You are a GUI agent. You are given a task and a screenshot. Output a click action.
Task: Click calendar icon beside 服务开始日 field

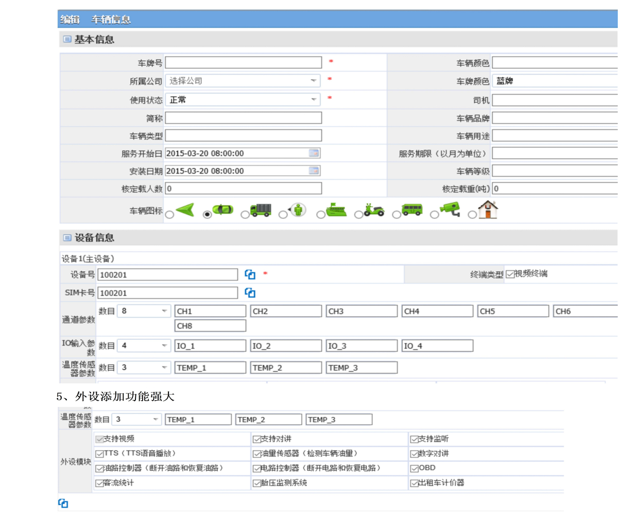coord(314,153)
